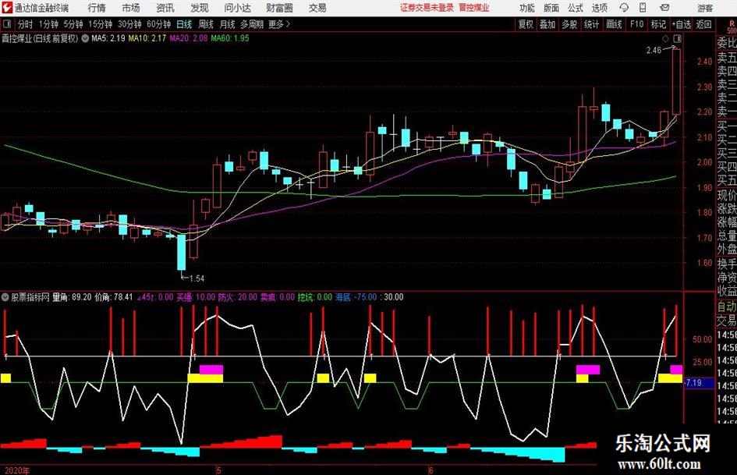This screenshot has width=737, height=475.
Task: Click the 统计 statistics button
Action: click(591, 24)
